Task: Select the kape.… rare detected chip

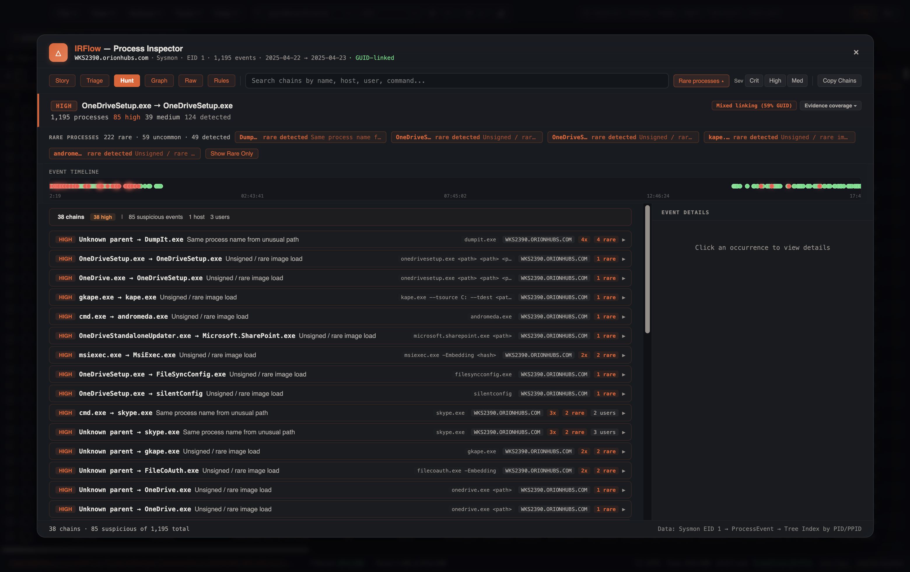Action: click(779, 137)
